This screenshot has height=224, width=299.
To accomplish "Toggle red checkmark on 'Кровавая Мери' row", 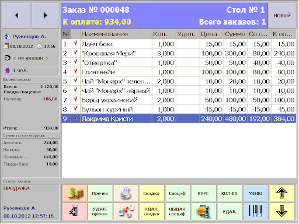I will click(x=76, y=53).
